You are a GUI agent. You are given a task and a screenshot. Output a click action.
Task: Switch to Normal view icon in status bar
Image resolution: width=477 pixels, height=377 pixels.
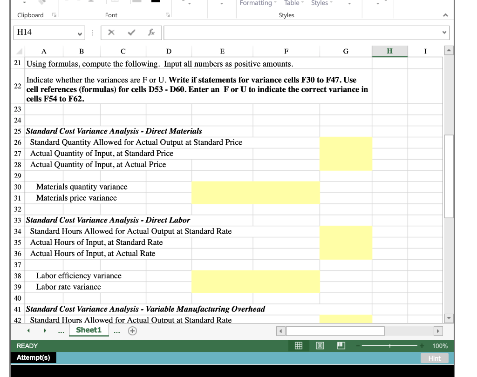pyautogui.click(x=299, y=345)
